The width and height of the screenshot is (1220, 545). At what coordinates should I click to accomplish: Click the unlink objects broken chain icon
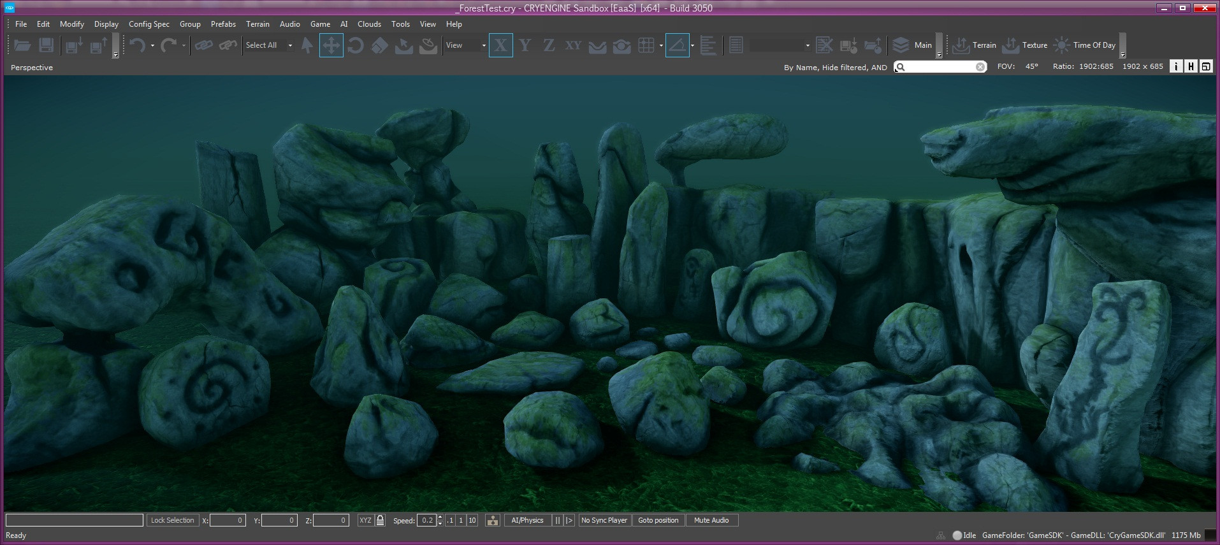(228, 45)
